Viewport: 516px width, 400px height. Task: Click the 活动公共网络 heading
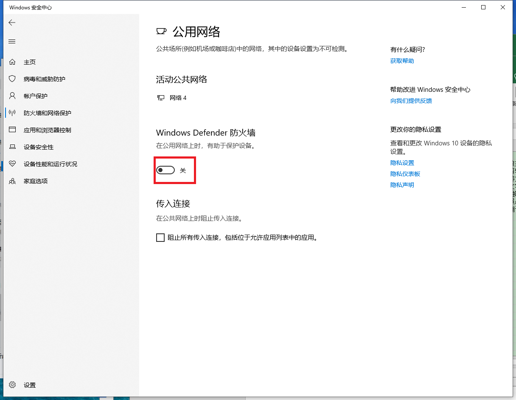pyautogui.click(x=182, y=79)
